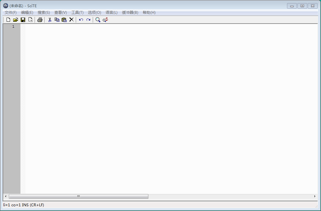Open a file using the folder icon

(15, 20)
